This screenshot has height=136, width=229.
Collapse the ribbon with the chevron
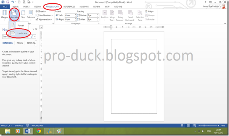click(225, 23)
